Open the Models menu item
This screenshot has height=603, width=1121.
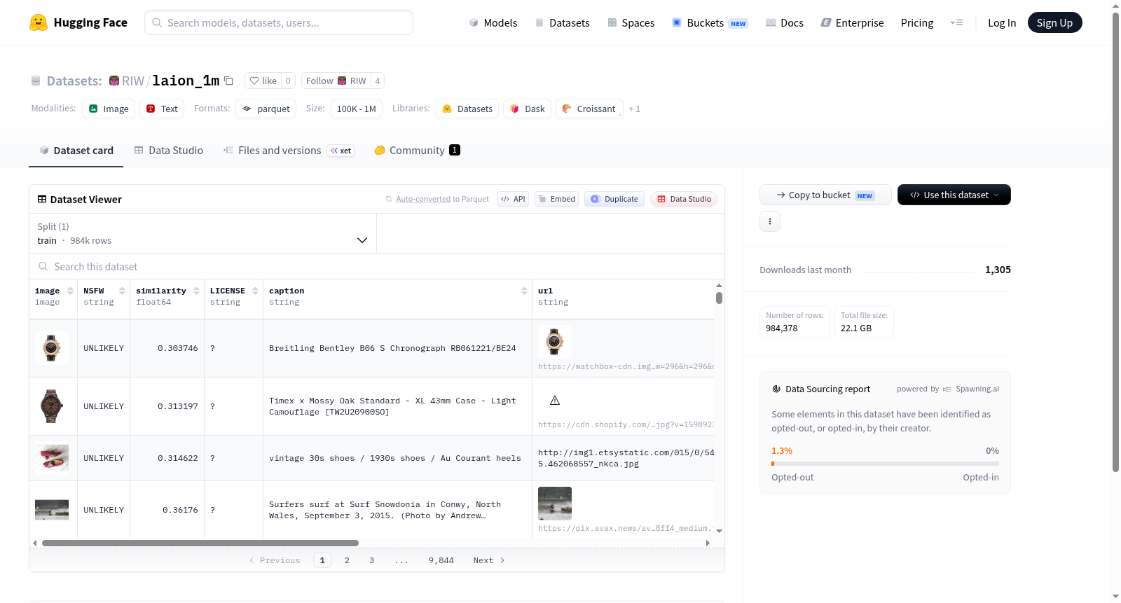click(493, 22)
